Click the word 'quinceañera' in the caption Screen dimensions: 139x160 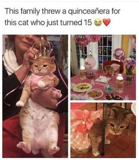89,11
